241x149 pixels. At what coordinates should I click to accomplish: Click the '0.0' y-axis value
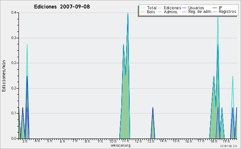(x=14, y=139)
